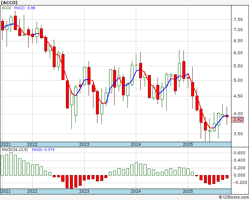
Task: Click the 7.00 price axis label
Action: point(238,30)
